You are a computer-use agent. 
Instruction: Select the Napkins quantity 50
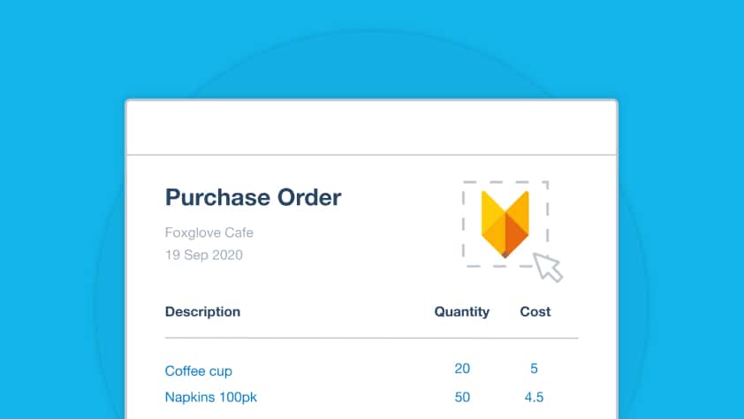[461, 397]
